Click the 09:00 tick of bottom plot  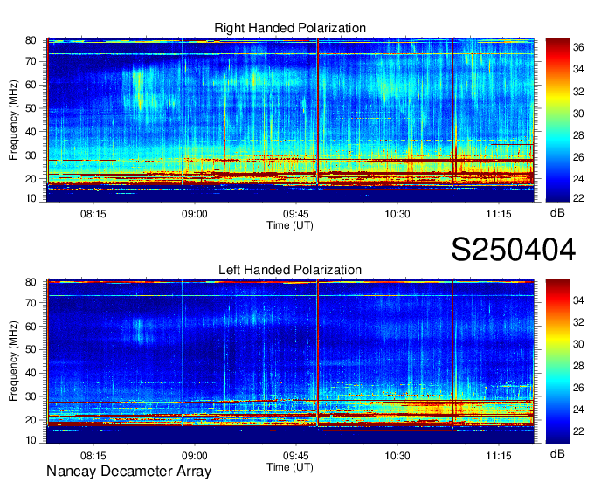point(194,456)
